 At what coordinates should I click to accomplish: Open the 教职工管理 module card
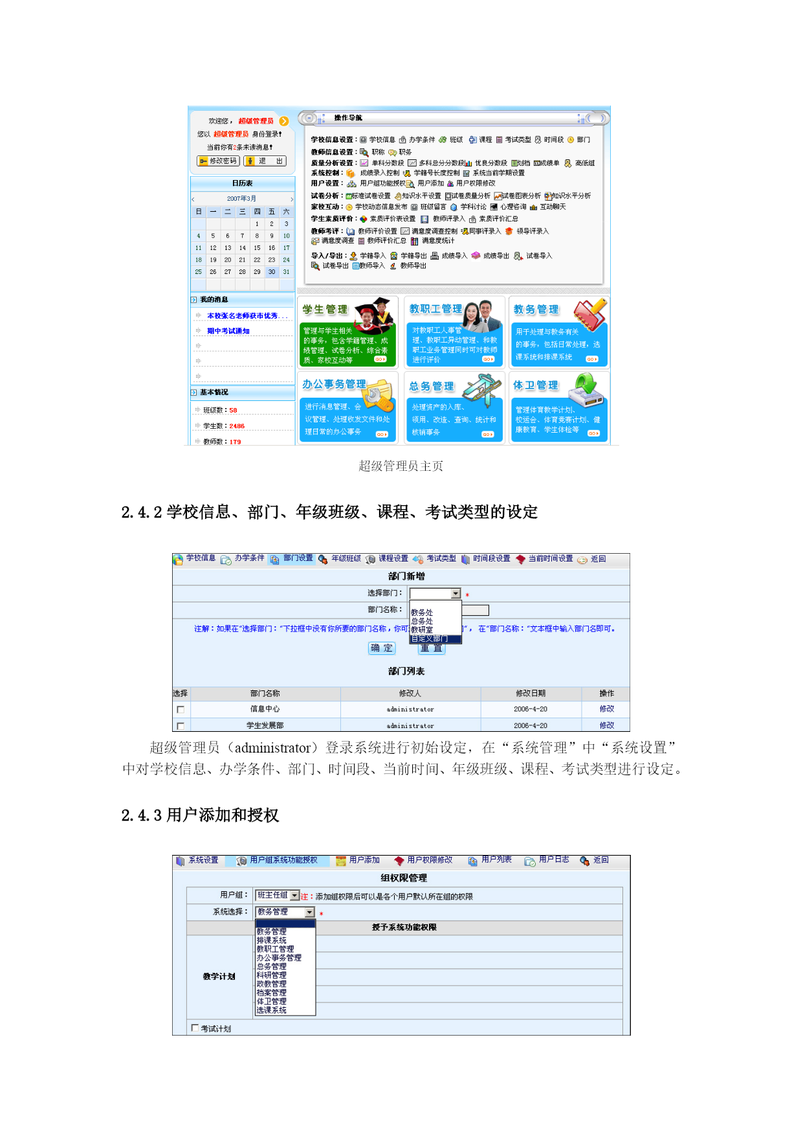click(x=454, y=332)
